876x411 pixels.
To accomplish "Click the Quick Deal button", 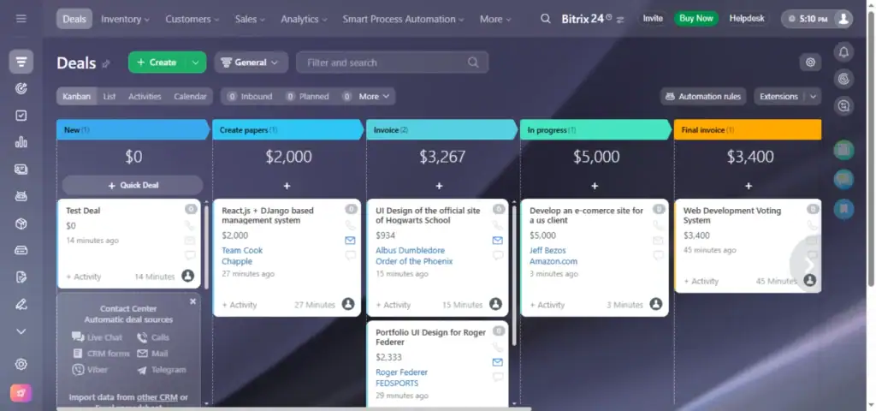I will tap(133, 185).
